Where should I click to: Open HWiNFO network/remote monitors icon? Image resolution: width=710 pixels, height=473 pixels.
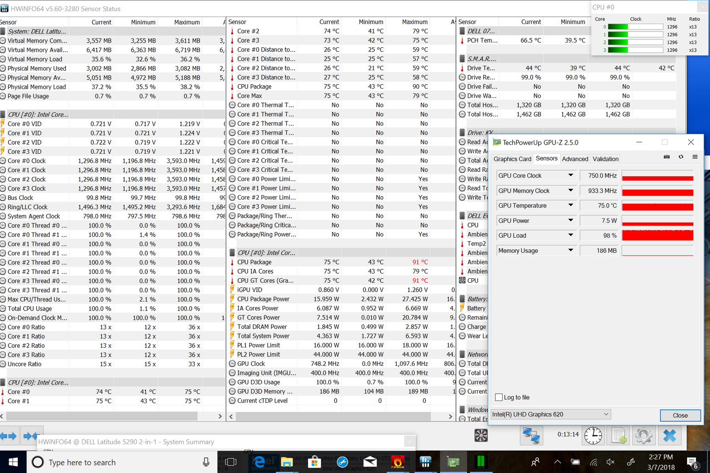(531, 436)
